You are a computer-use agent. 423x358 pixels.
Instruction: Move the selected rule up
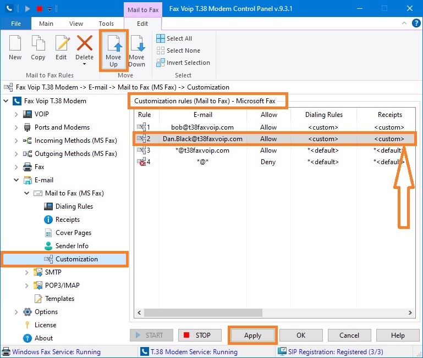[x=113, y=51]
